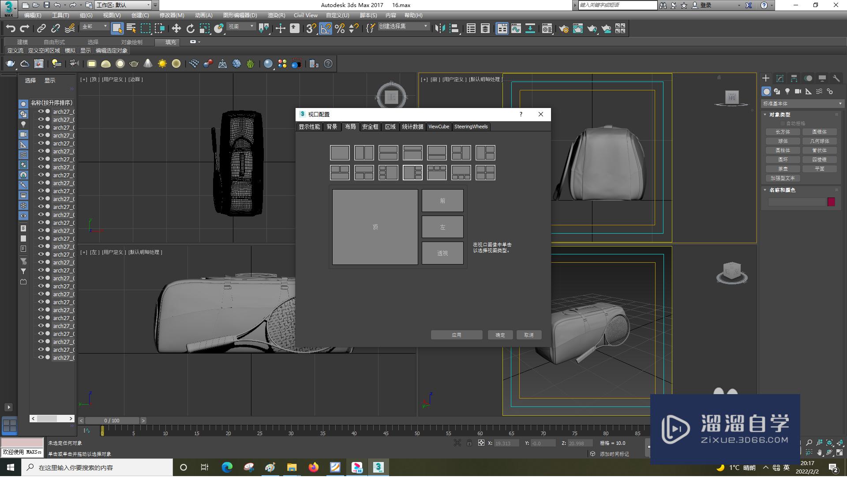Click the sun light icon in ribbon
The image size is (847, 477).
(x=162, y=64)
